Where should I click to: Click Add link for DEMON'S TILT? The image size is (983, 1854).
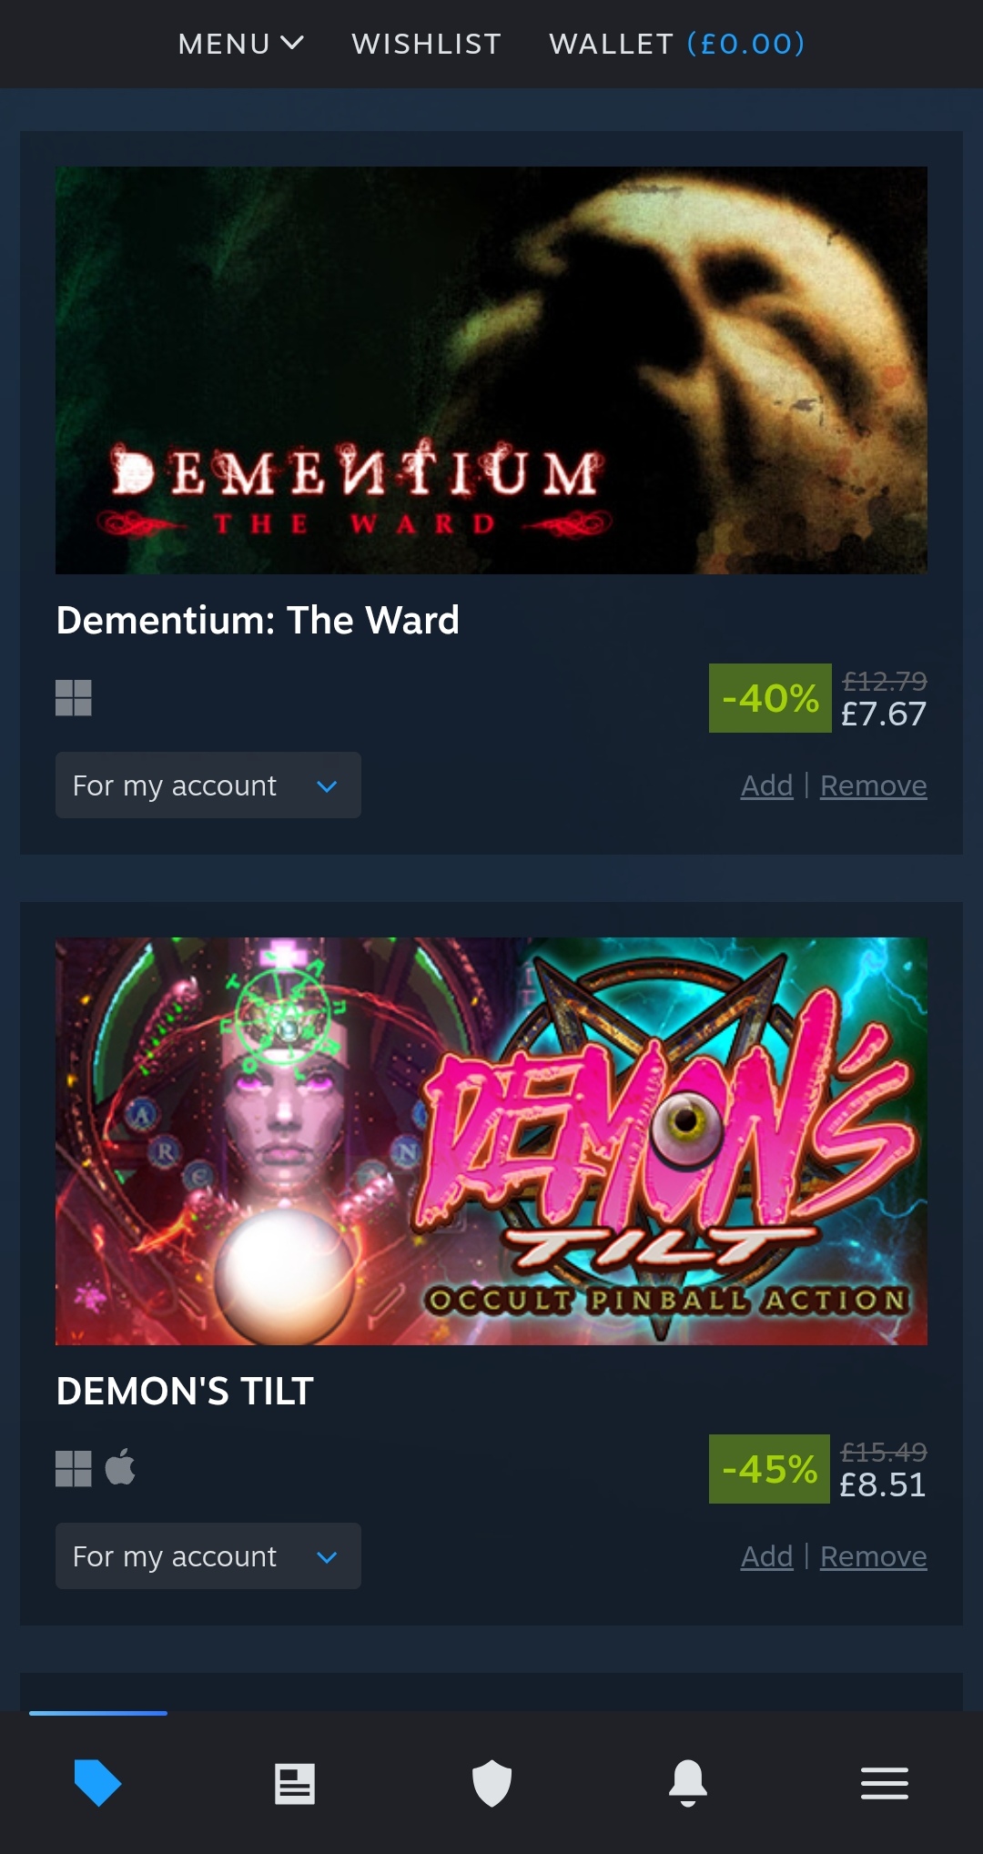[767, 1556]
